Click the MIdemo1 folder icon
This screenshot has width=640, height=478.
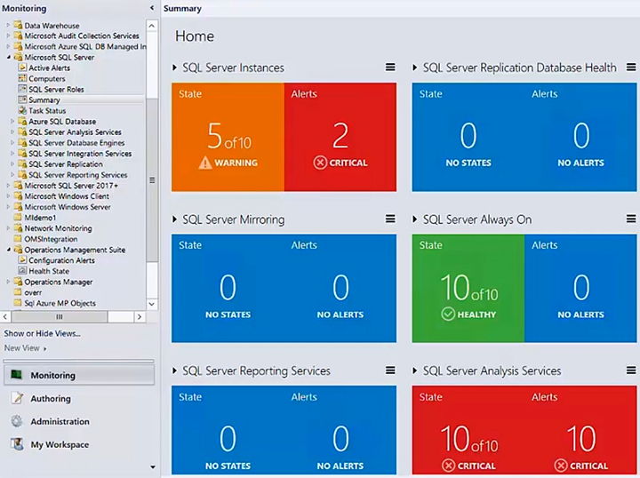coord(18,218)
